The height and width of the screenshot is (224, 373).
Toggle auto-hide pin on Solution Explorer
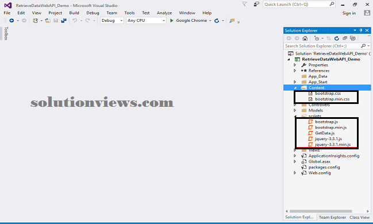361,30
